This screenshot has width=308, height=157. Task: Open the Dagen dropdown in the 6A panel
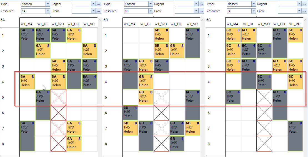tap(94, 4)
